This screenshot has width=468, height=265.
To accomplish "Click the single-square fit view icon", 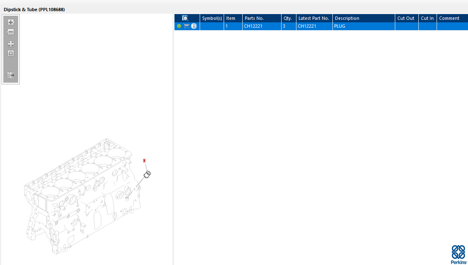I will point(11,53).
